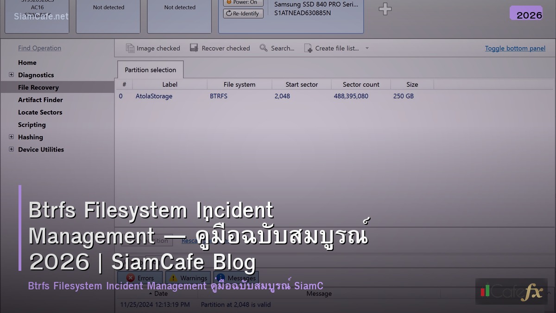
Task: Click the red Errors error icon
Action: pyautogui.click(x=131, y=277)
